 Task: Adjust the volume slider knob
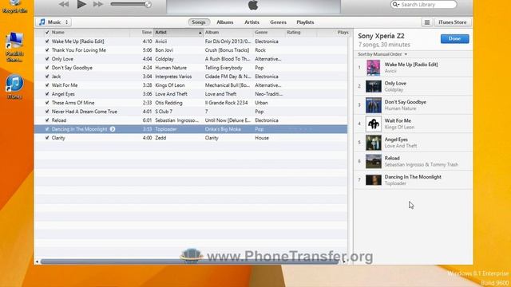pyautogui.click(x=148, y=4)
